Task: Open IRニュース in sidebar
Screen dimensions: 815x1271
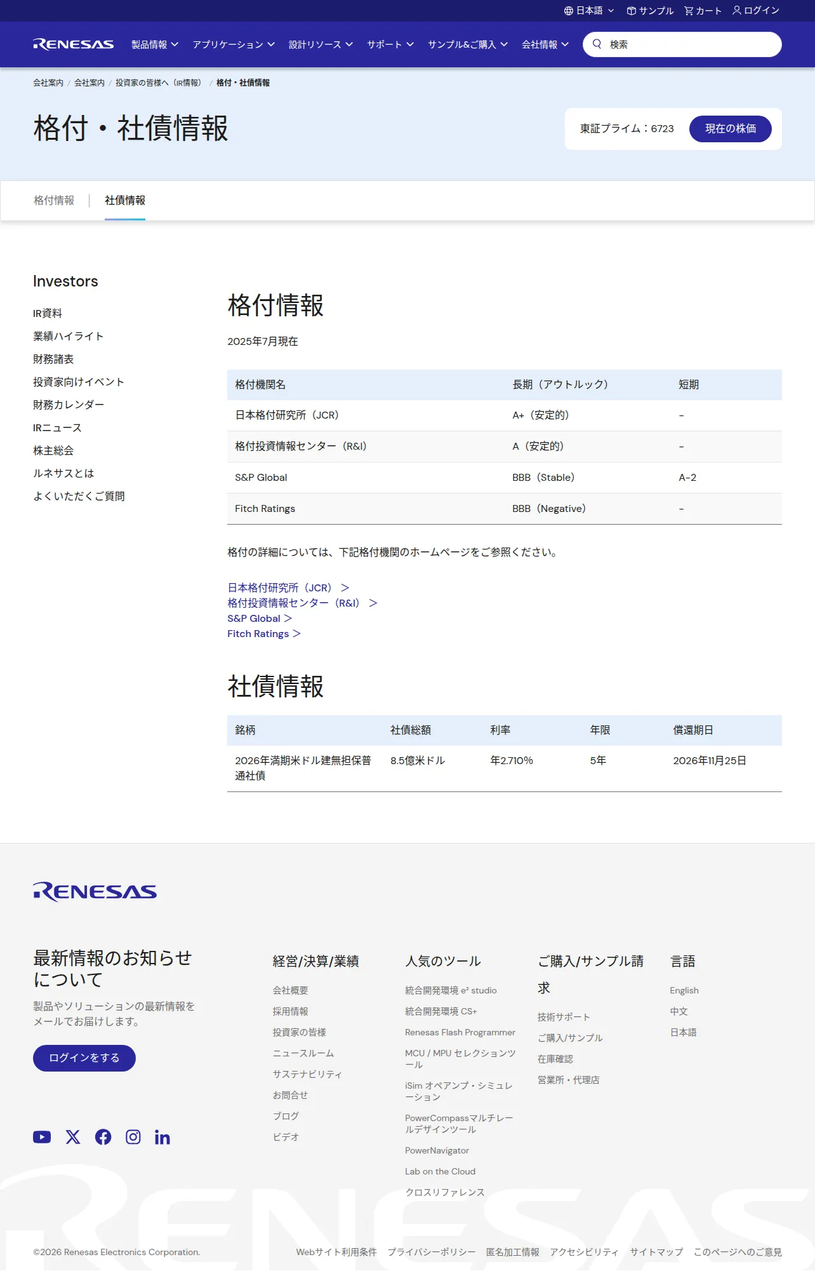Action: point(57,427)
